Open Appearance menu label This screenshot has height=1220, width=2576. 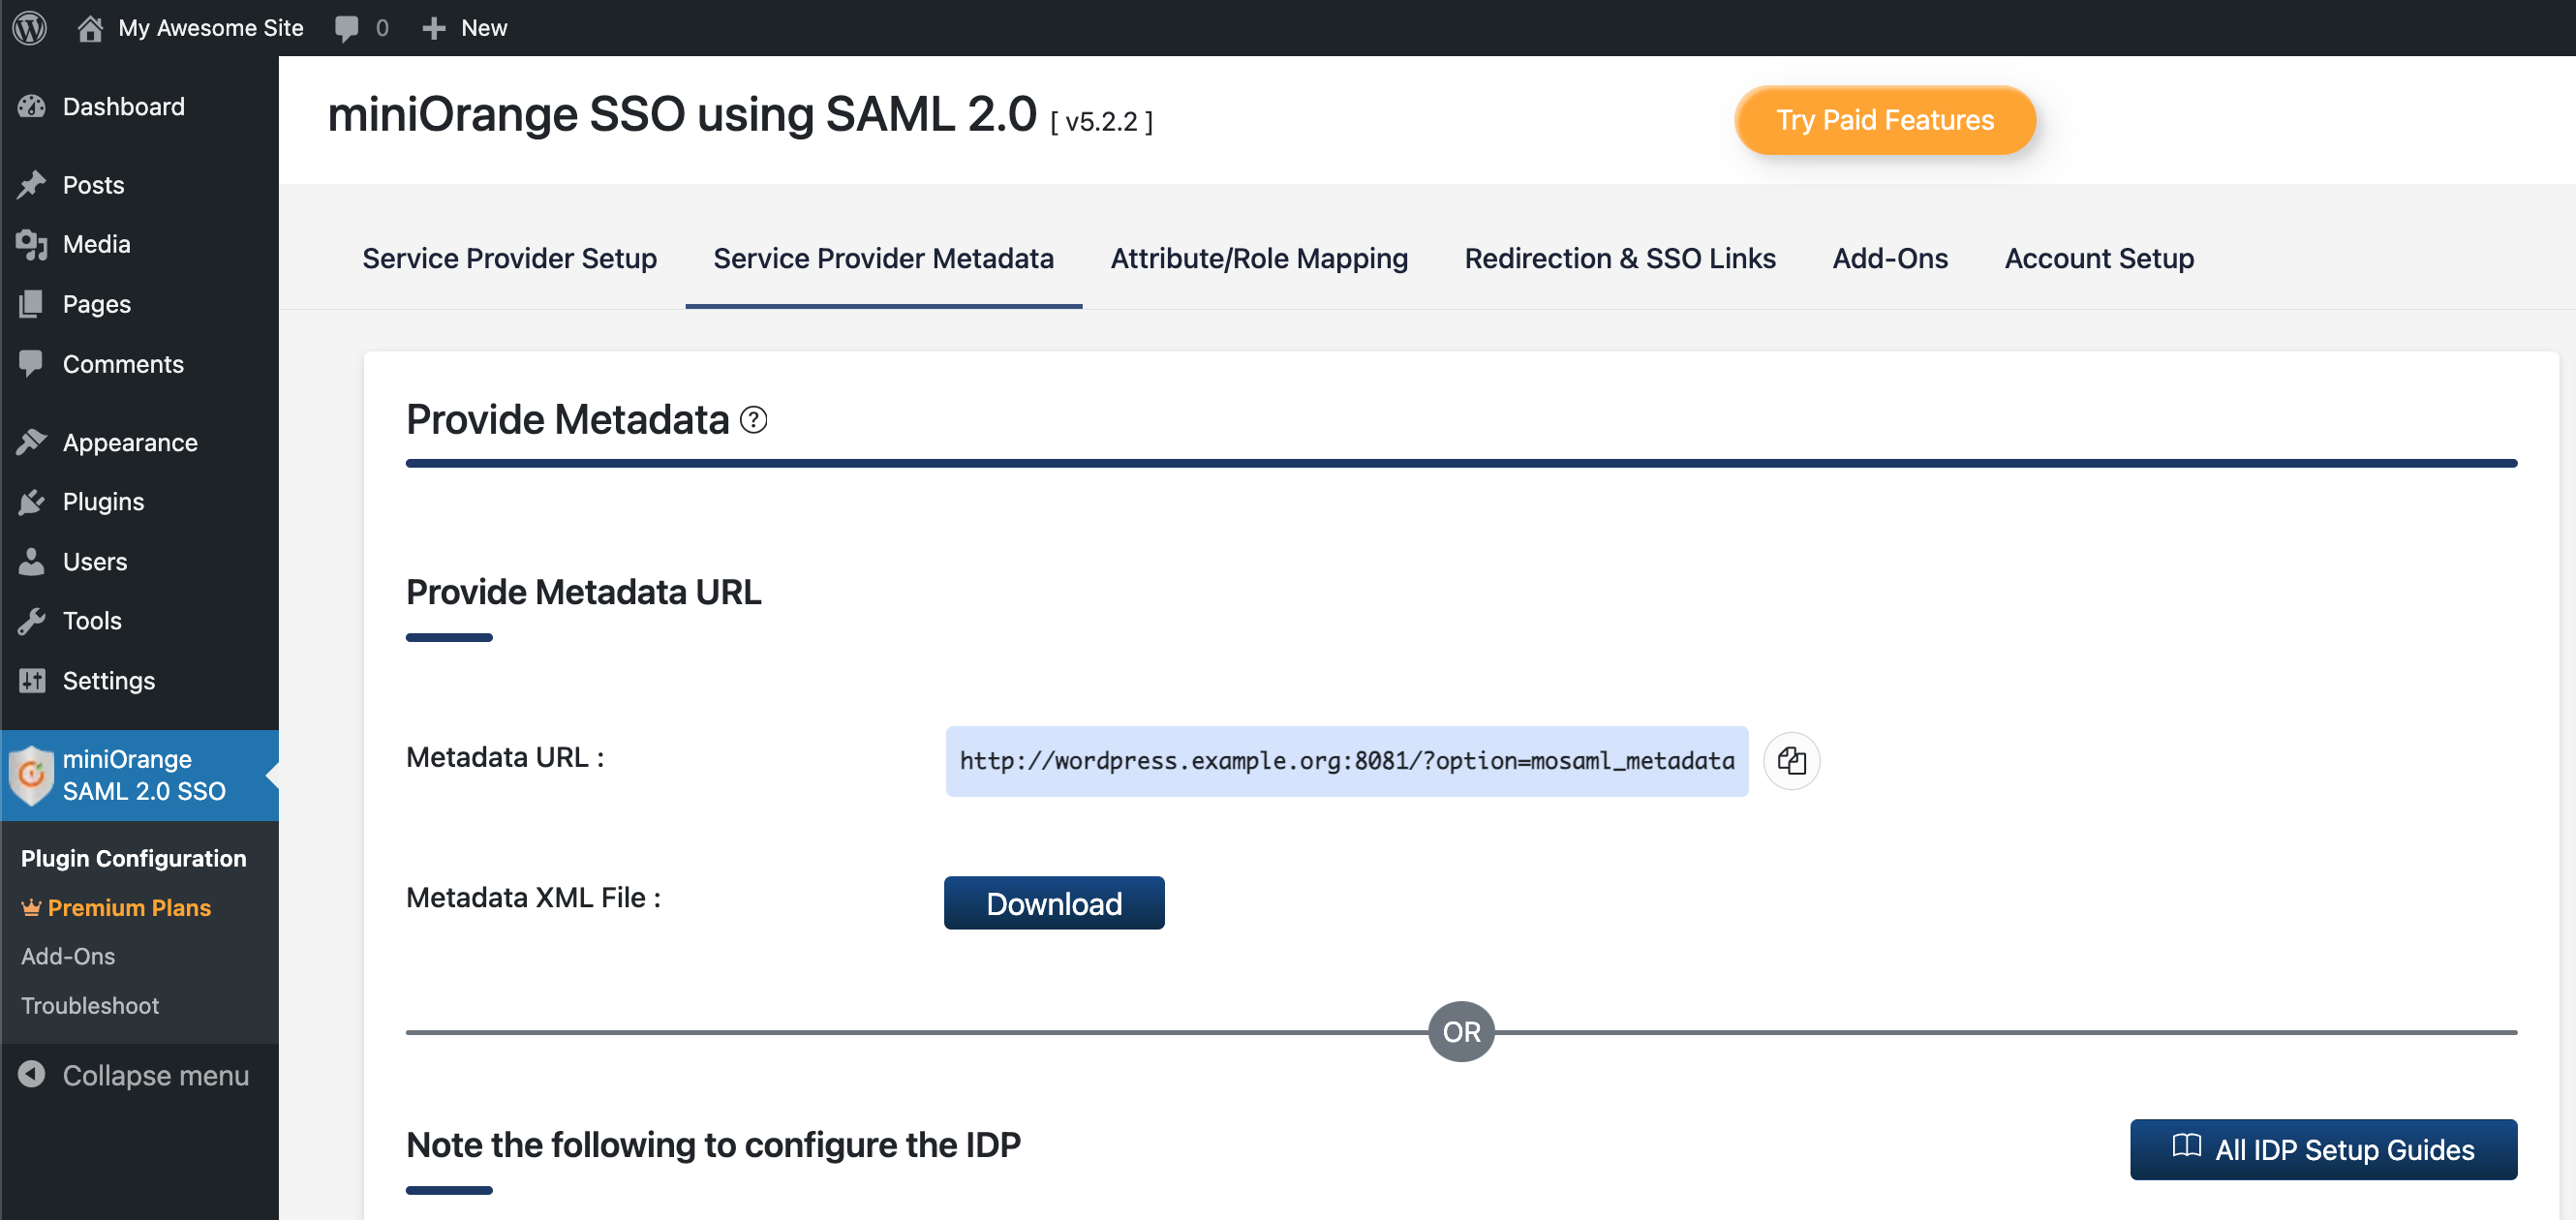pos(130,442)
